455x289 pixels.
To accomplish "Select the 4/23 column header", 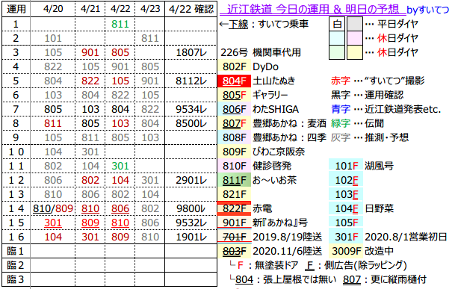I will click(150, 9).
